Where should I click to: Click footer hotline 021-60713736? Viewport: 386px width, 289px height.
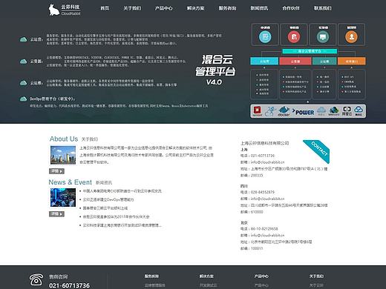(69, 286)
